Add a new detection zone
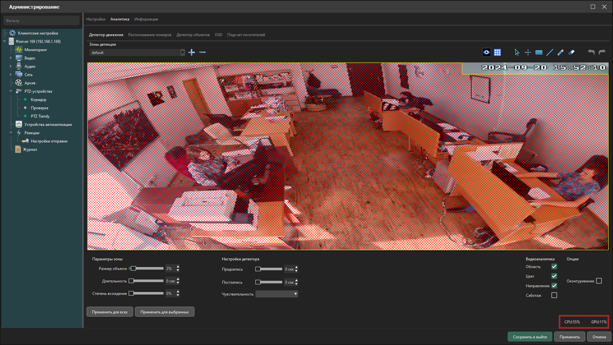 pos(192,52)
